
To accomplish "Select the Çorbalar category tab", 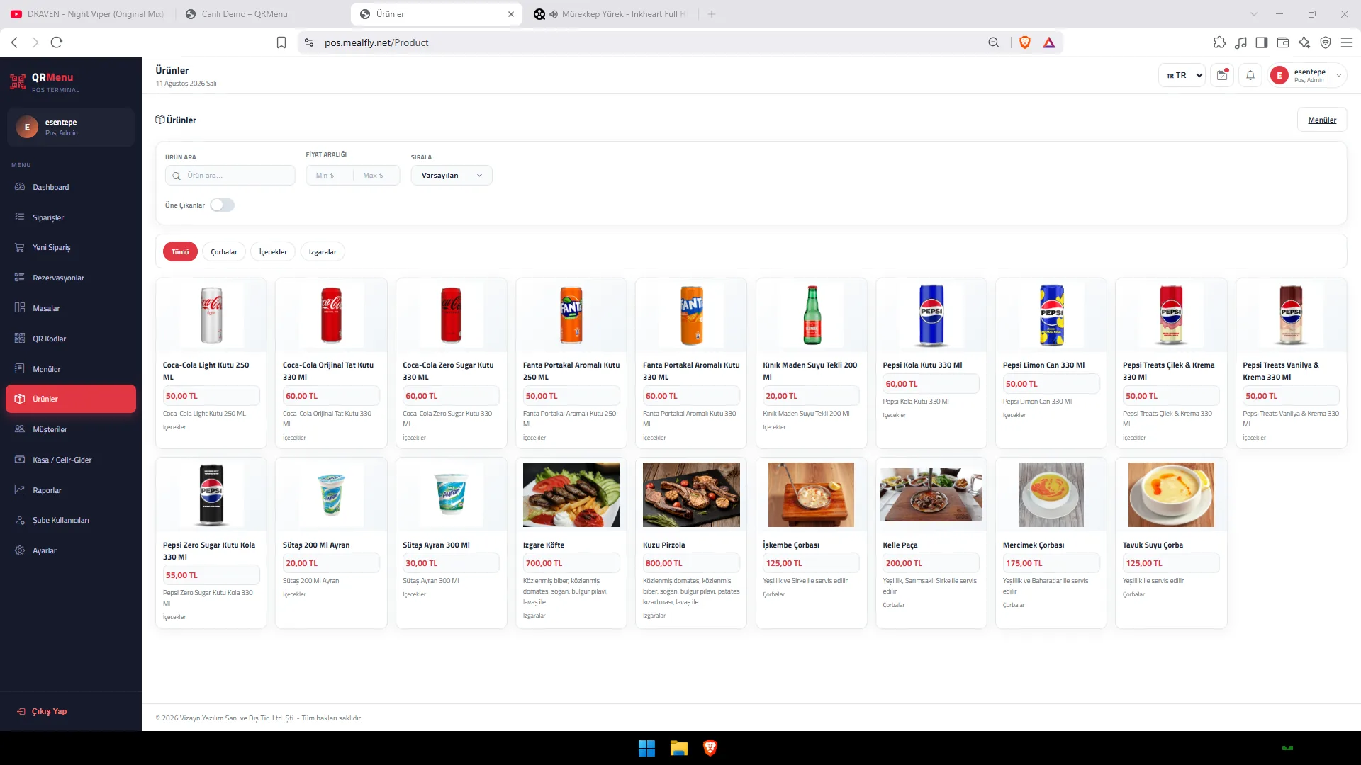I will point(224,252).
